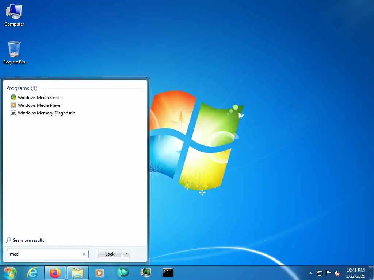
Task: Clear the search text with the X
Action: coord(84,254)
